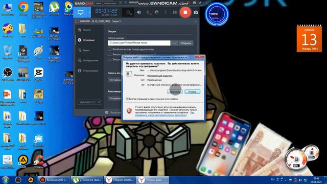Click the taskbar clock and date
The height and width of the screenshot is (184, 327).
click(x=316, y=180)
